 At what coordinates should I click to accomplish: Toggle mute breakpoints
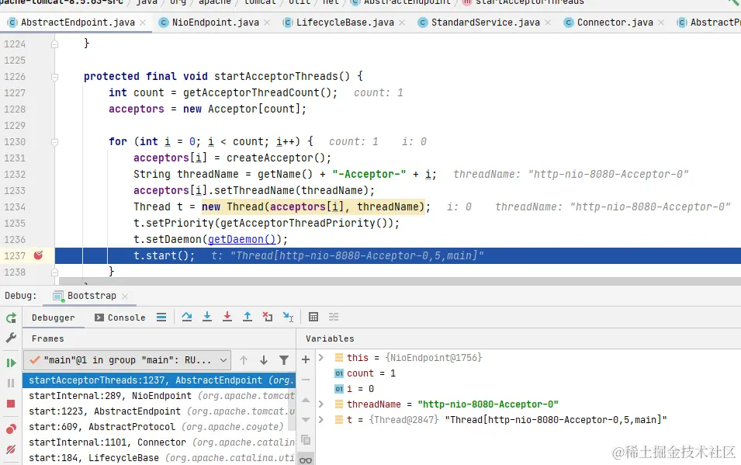(11, 449)
